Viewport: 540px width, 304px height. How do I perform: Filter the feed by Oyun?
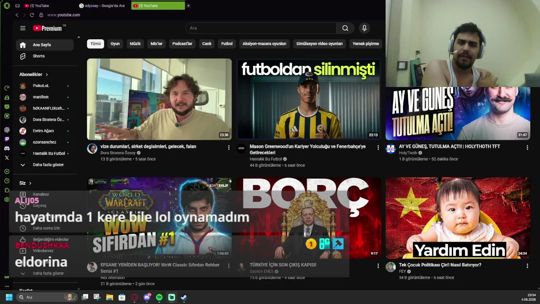(x=115, y=43)
